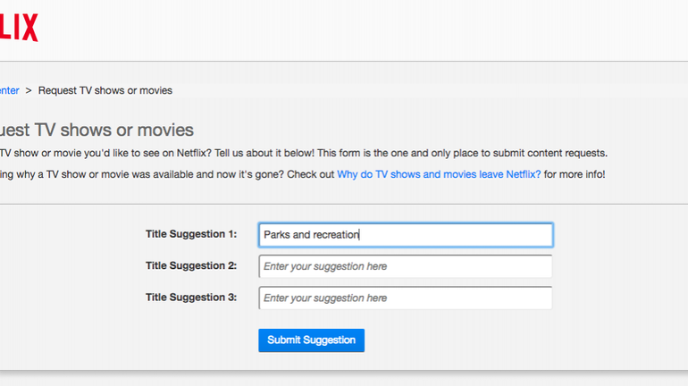The width and height of the screenshot is (688, 386).
Task: Click the Netflix logo
Action: 18,29
